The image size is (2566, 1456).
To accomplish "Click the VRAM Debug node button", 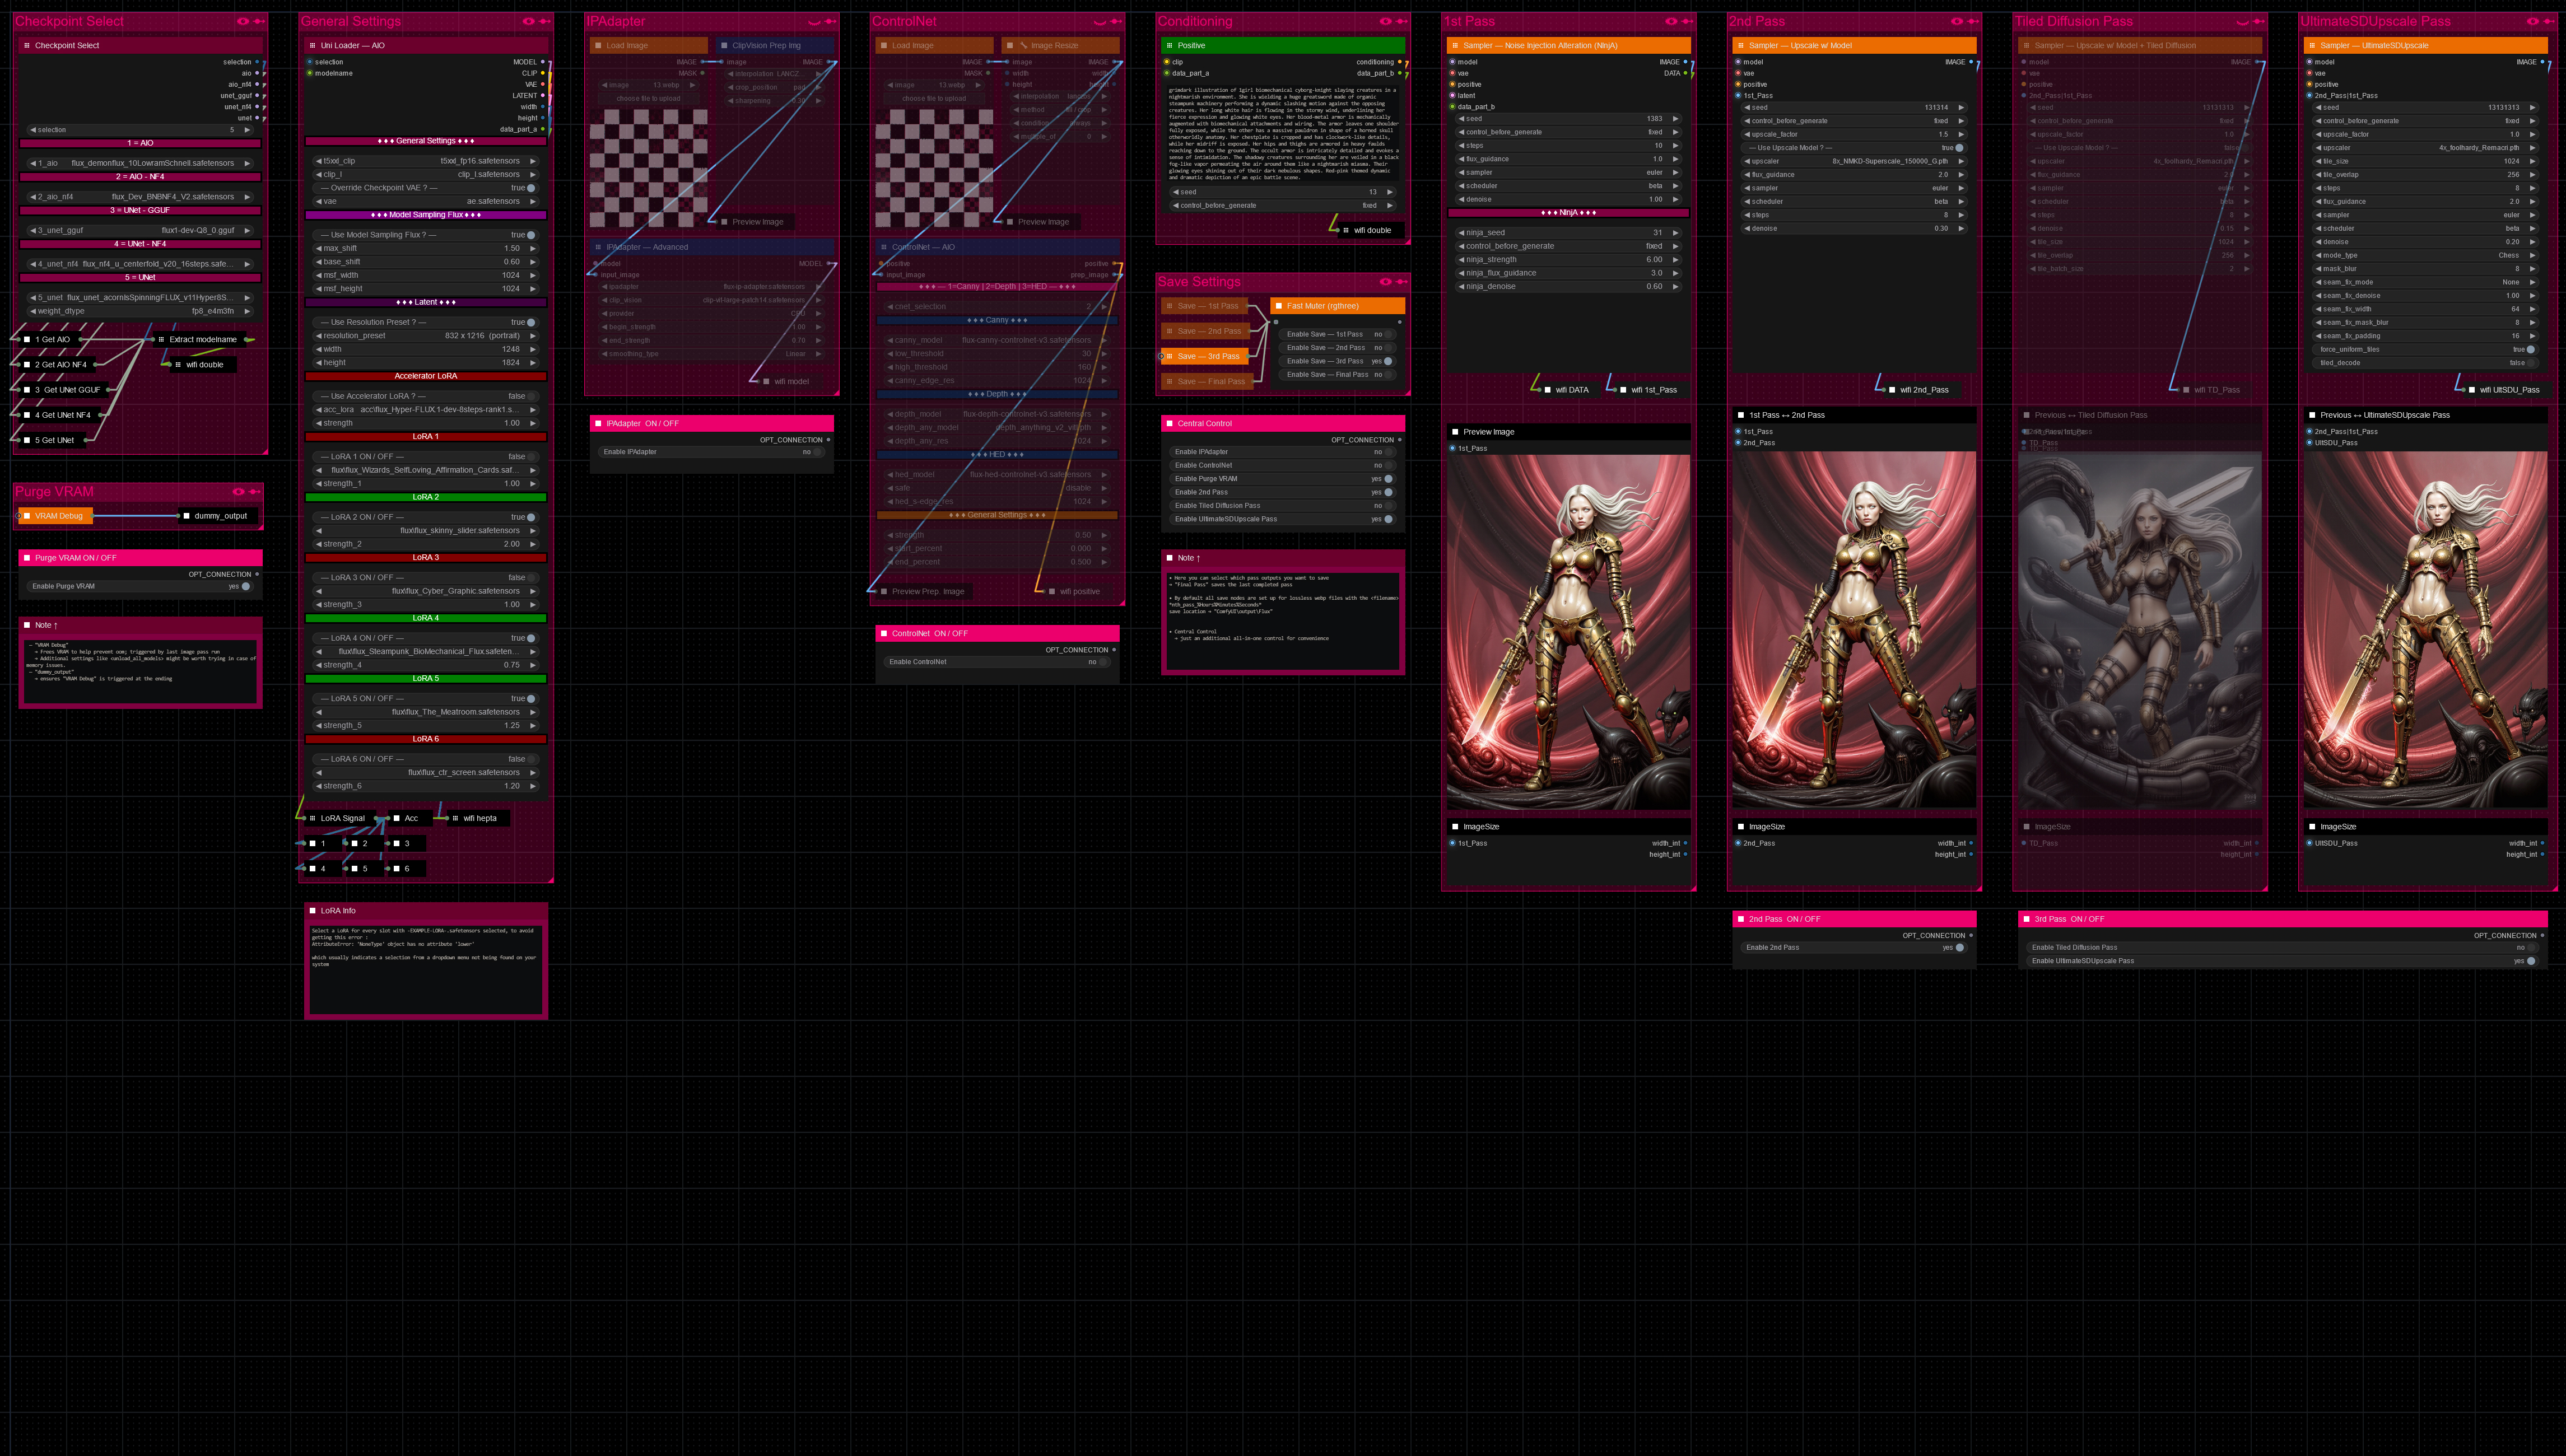I will 59,516.
